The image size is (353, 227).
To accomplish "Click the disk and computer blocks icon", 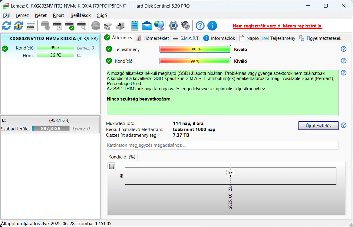I will click(120, 26).
